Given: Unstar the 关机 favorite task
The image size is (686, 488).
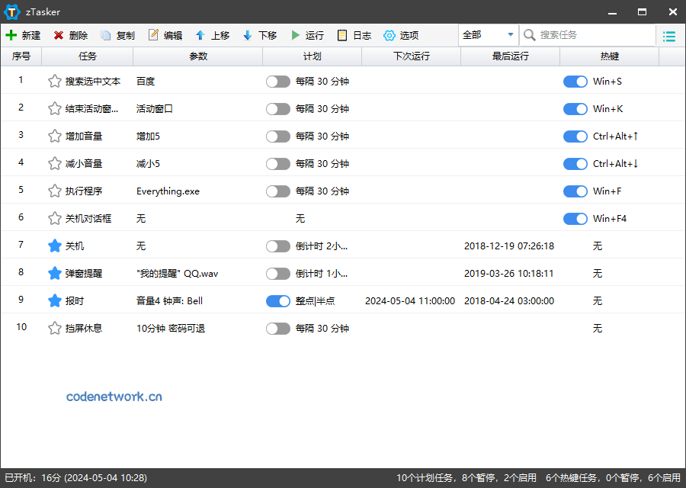Looking at the screenshot, I should [54, 246].
